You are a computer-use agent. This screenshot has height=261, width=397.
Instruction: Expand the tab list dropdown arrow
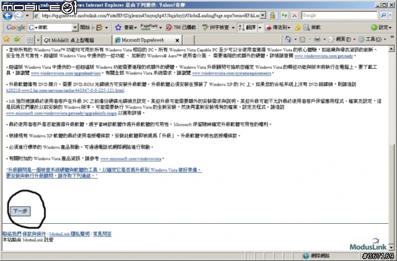click(x=38, y=40)
